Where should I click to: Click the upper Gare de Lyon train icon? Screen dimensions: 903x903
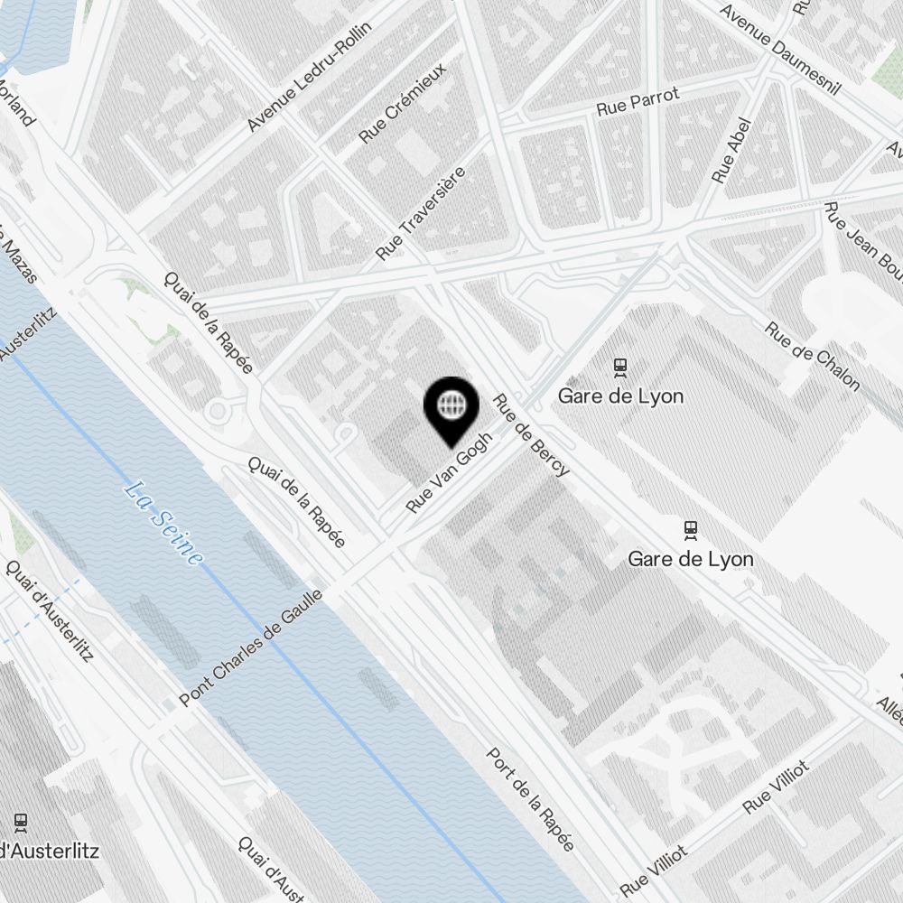coord(619,368)
